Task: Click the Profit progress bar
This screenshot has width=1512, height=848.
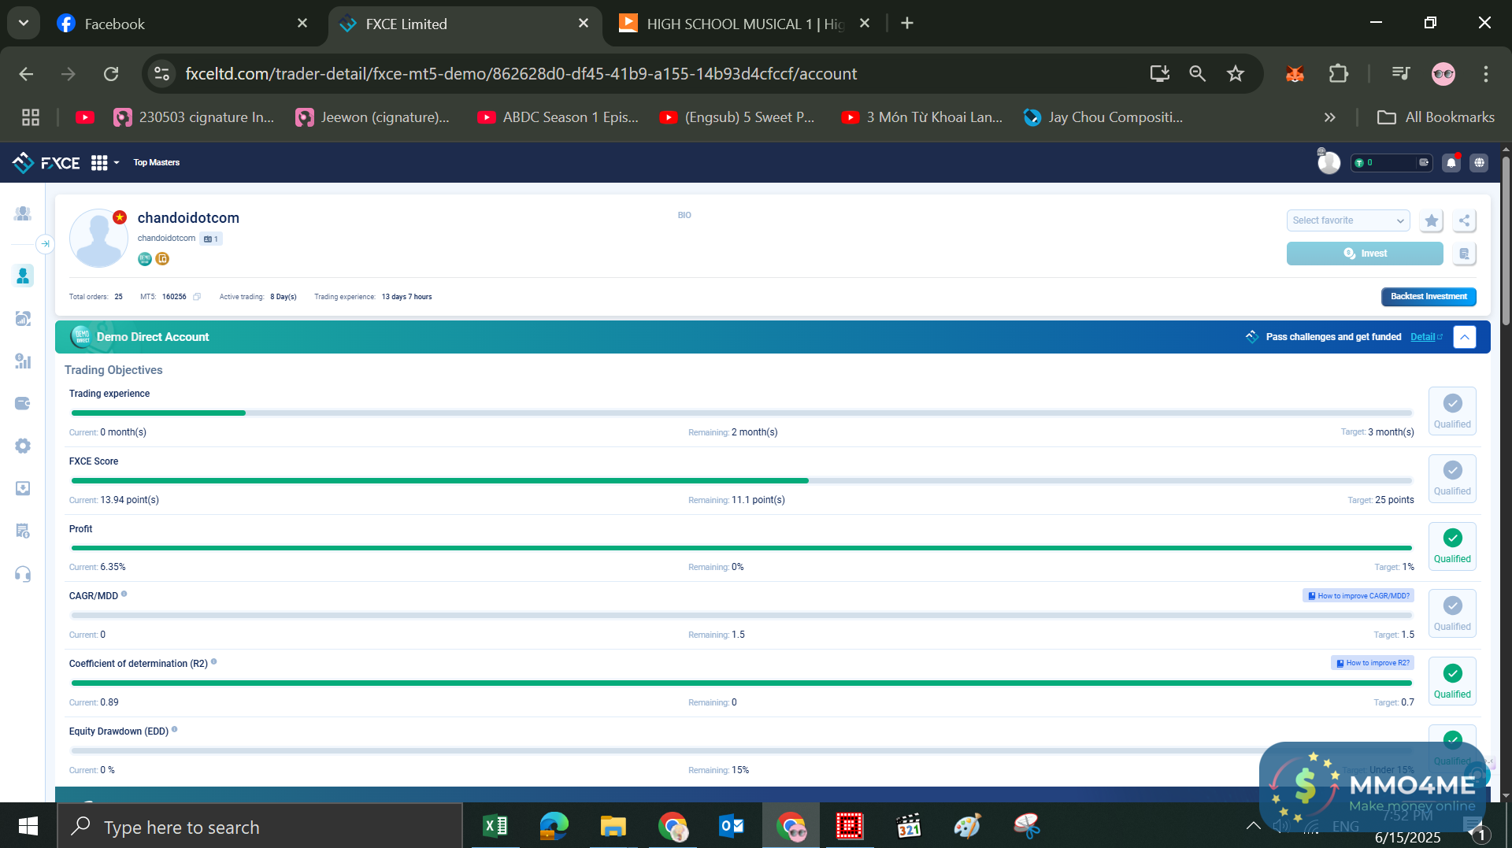Action: (742, 548)
